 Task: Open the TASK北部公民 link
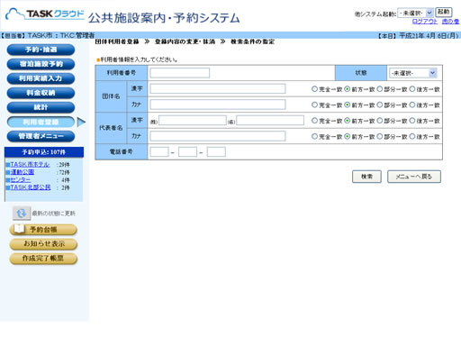tap(31, 187)
